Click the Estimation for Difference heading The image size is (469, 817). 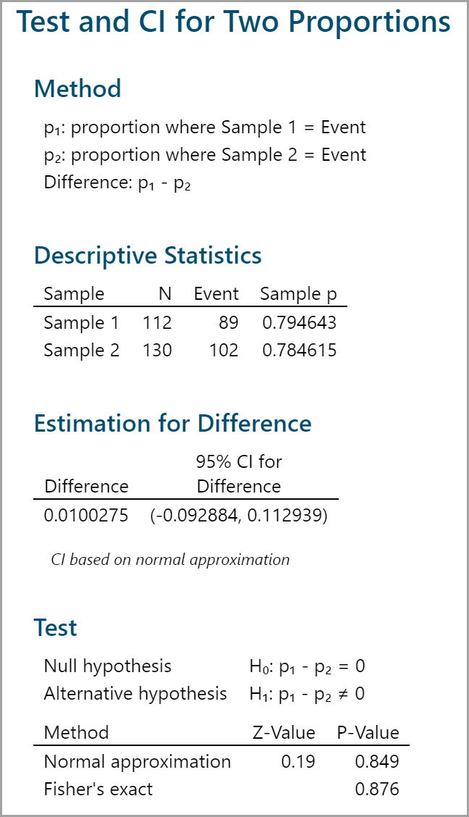pos(172,423)
